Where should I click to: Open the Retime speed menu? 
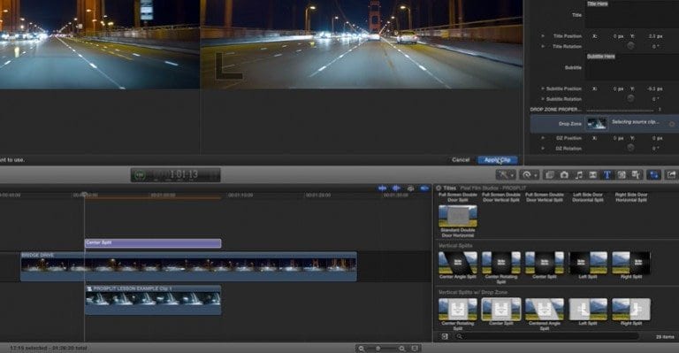(x=530, y=174)
